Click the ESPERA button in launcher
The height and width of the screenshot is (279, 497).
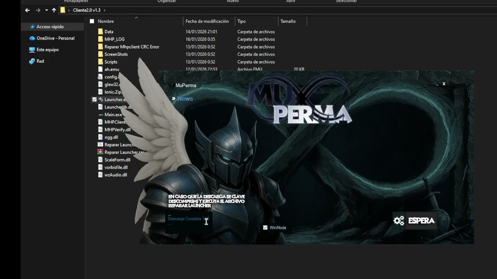coord(421,220)
